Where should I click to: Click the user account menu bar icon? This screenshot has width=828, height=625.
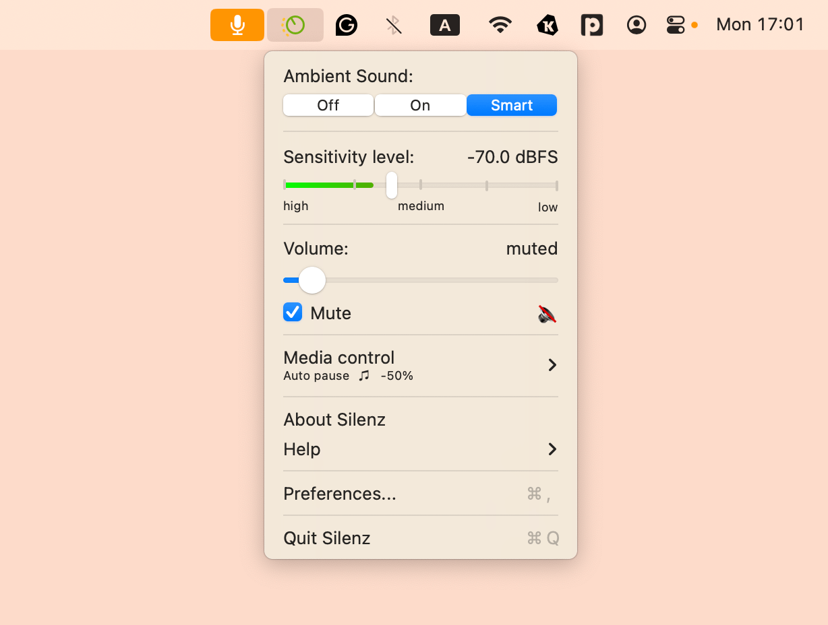click(636, 26)
